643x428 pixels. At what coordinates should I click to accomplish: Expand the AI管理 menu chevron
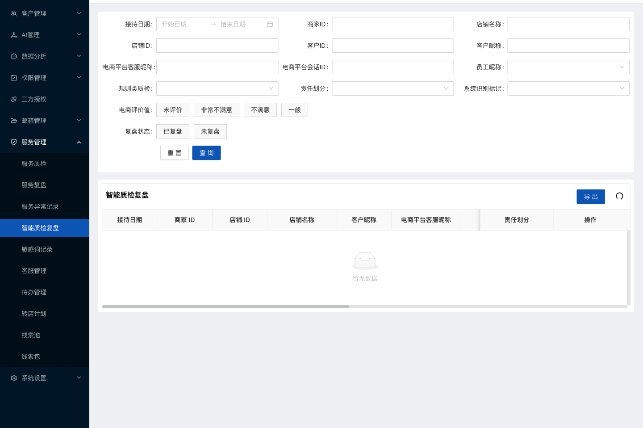[x=79, y=34]
